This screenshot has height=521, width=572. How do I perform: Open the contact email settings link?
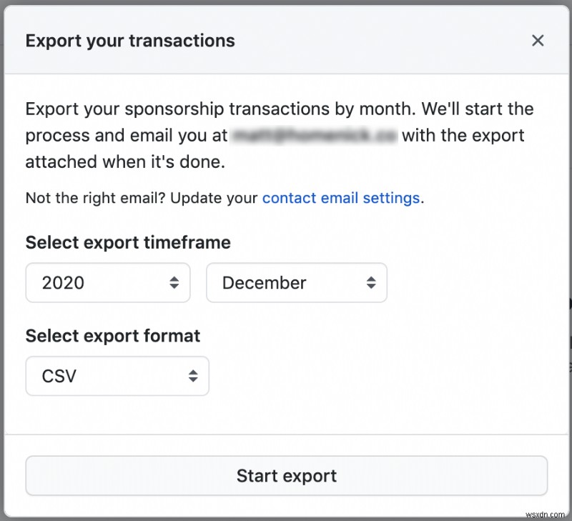(341, 198)
